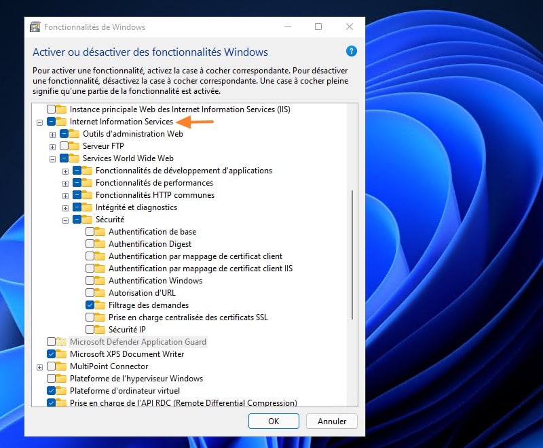The height and width of the screenshot is (448, 543).
Task: Click the folder icon beside Intégrité et diagnostics
Action: 87,207
